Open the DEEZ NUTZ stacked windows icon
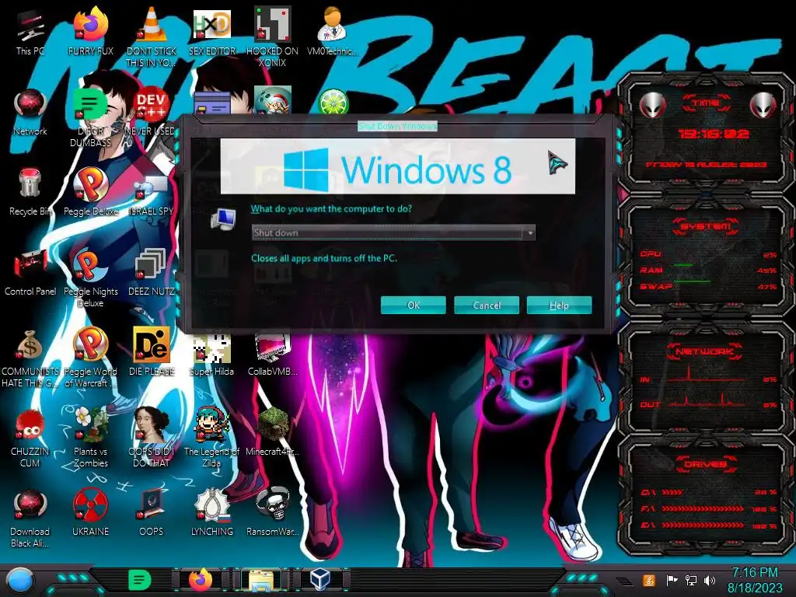Image resolution: width=796 pixels, height=597 pixels. pyautogui.click(x=152, y=271)
